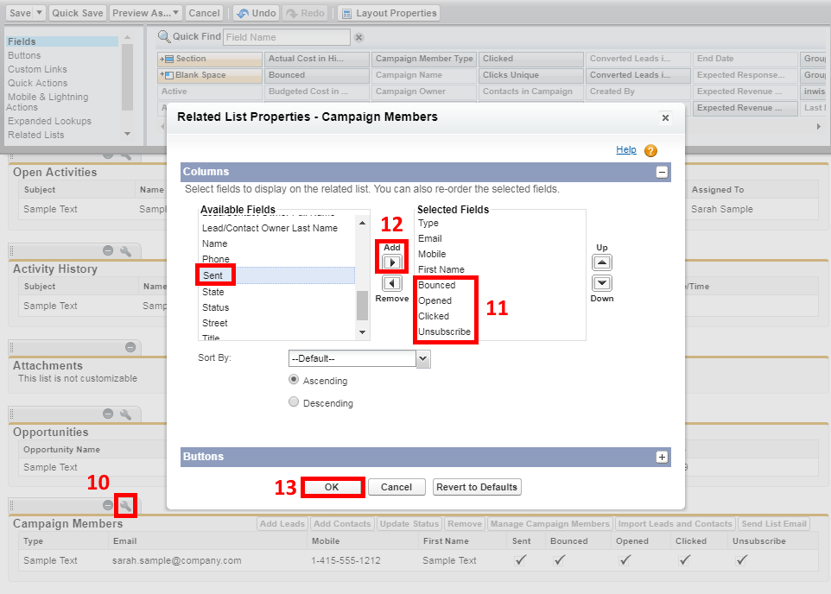The height and width of the screenshot is (594, 831).
Task: Remove Campaign Members list with minus icon
Action: pyautogui.click(x=108, y=506)
